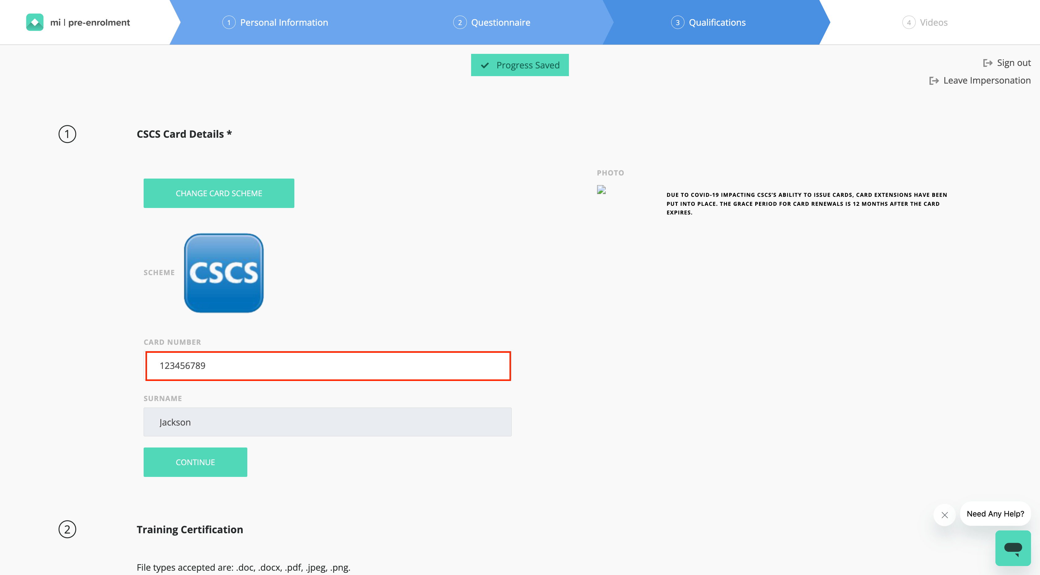1040x575 pixels.
Task: Click the CSCS scheme logo
Action: tap(224, 273)
